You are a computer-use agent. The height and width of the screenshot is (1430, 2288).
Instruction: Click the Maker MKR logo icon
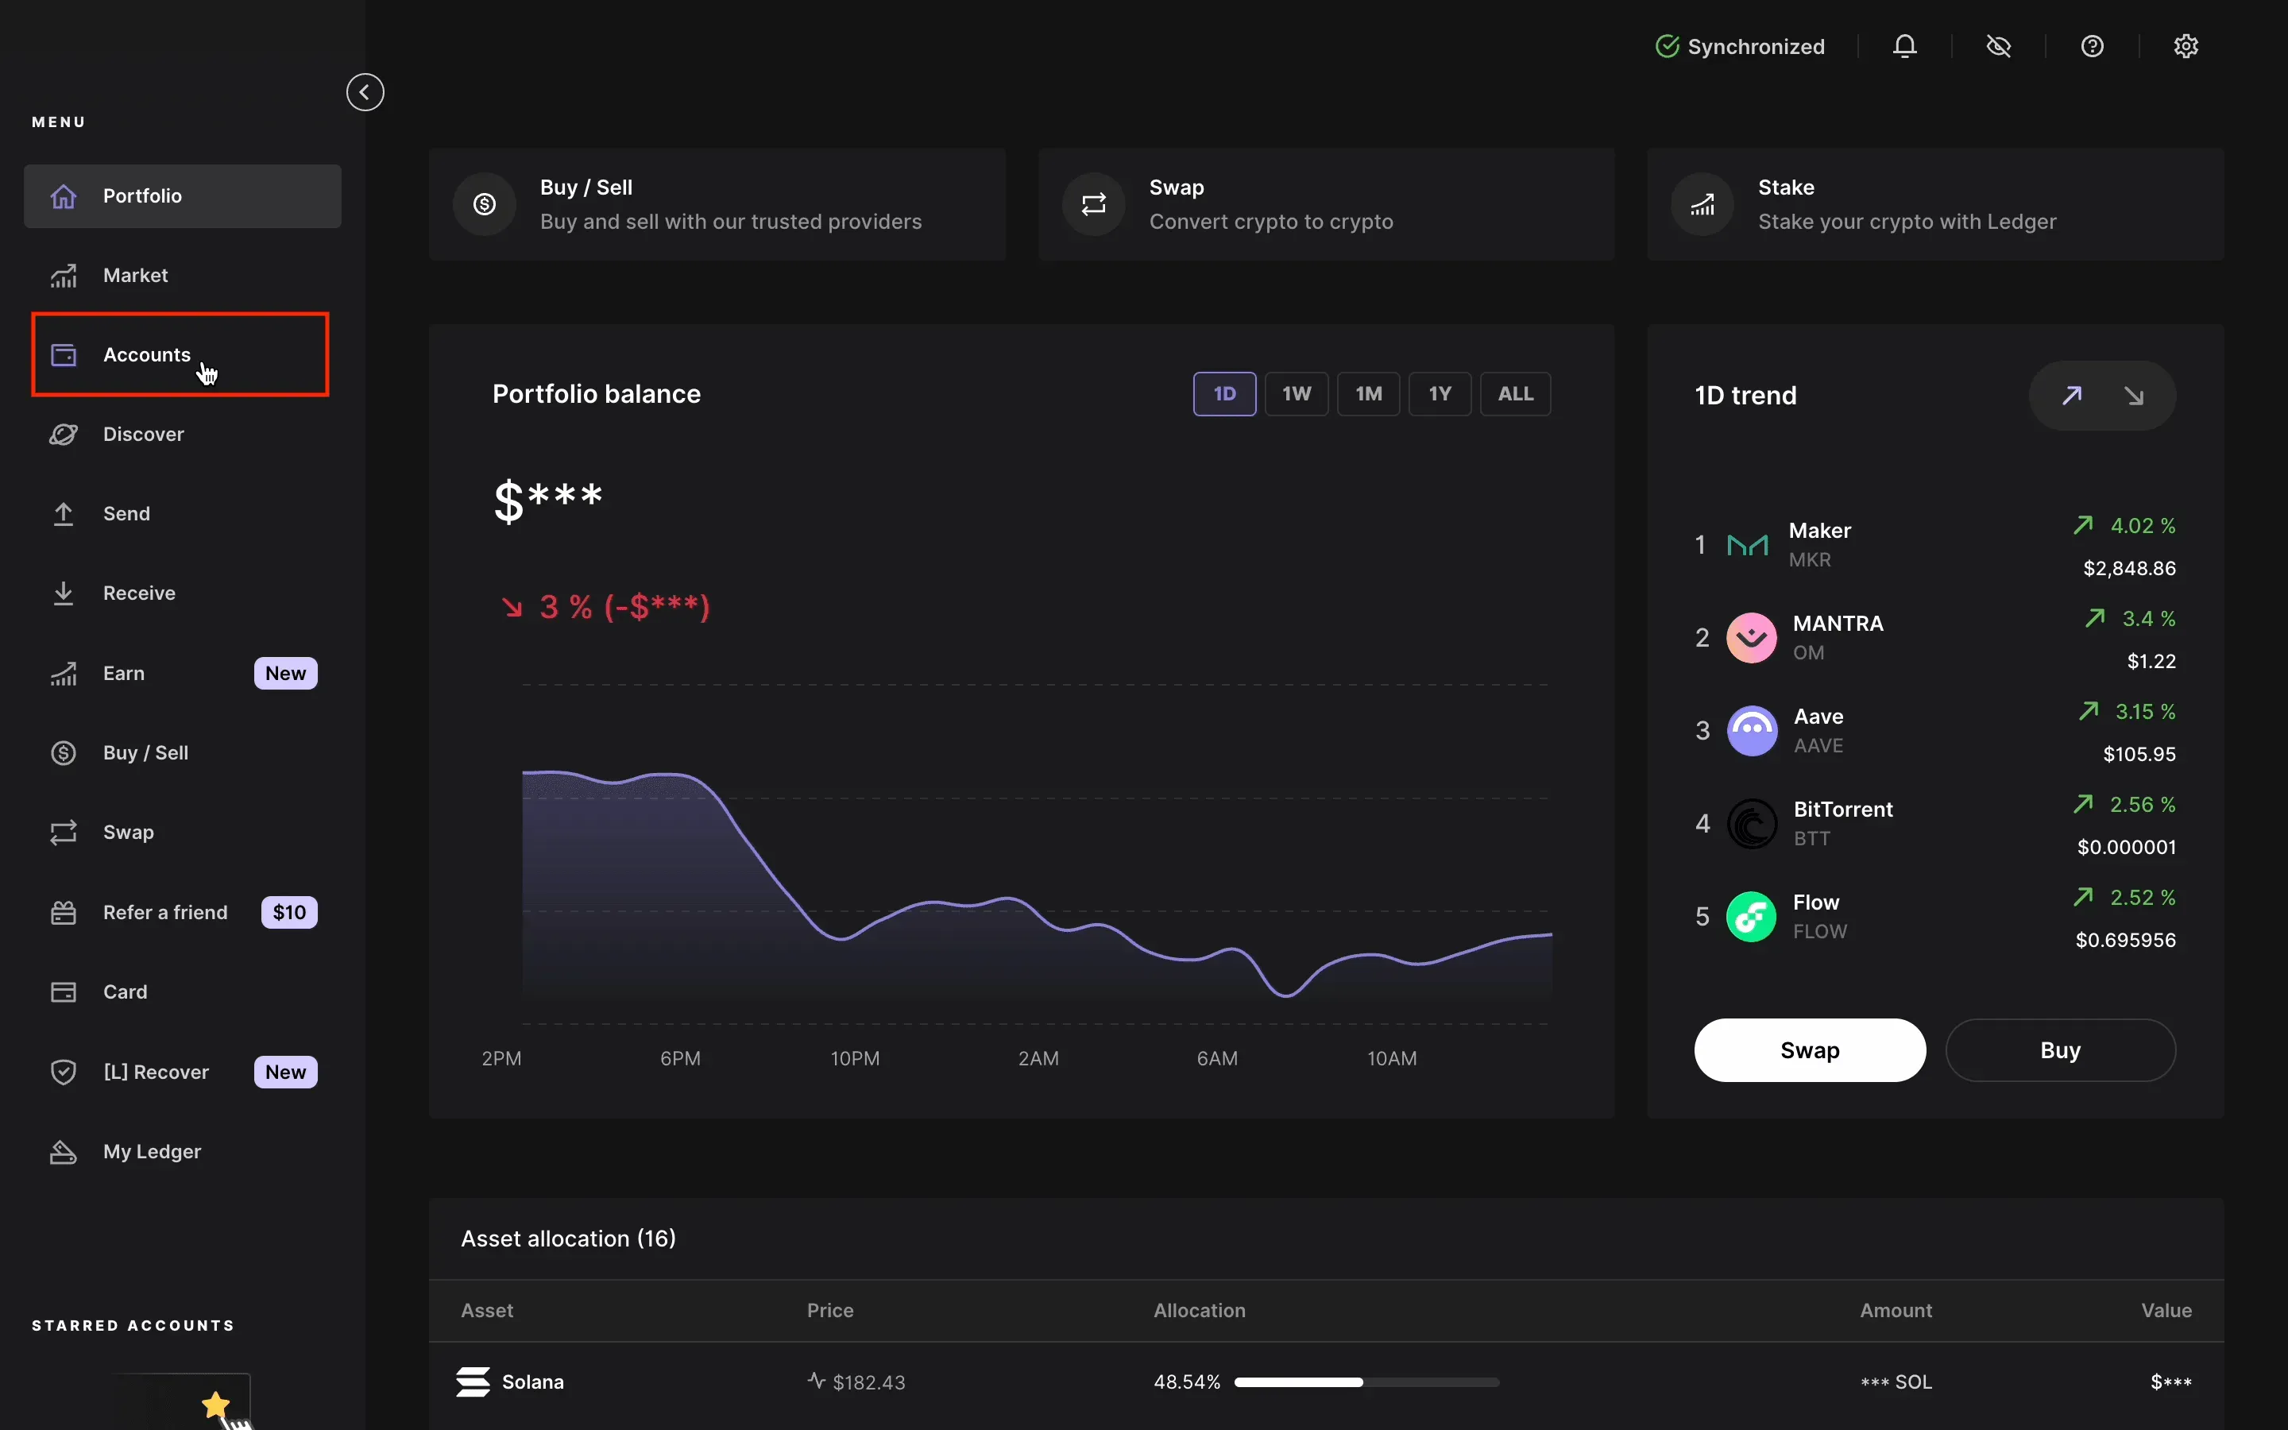click(x=1747, y=545)
